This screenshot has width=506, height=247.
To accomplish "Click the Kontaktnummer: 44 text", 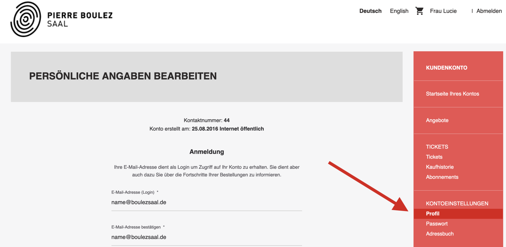I will (x=207, y=120).
